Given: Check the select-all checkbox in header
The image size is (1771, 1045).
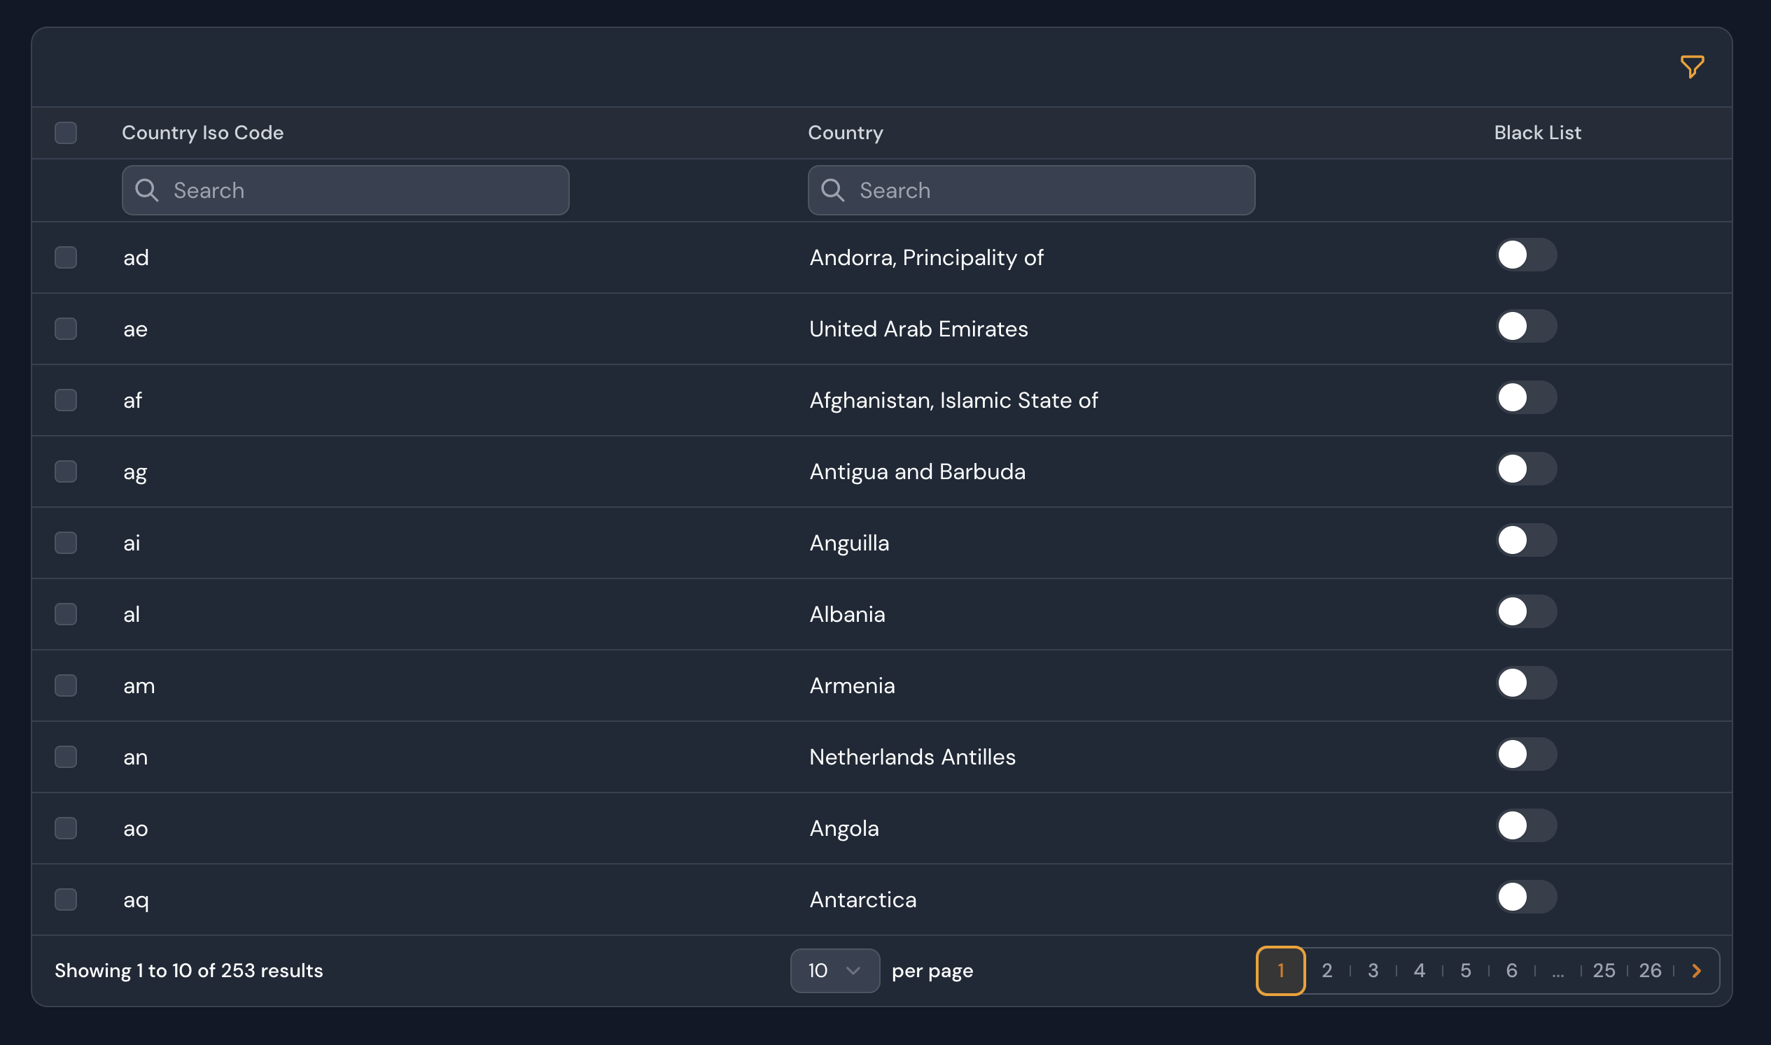Looking at the screenshot, I should [x=65, y=132].
